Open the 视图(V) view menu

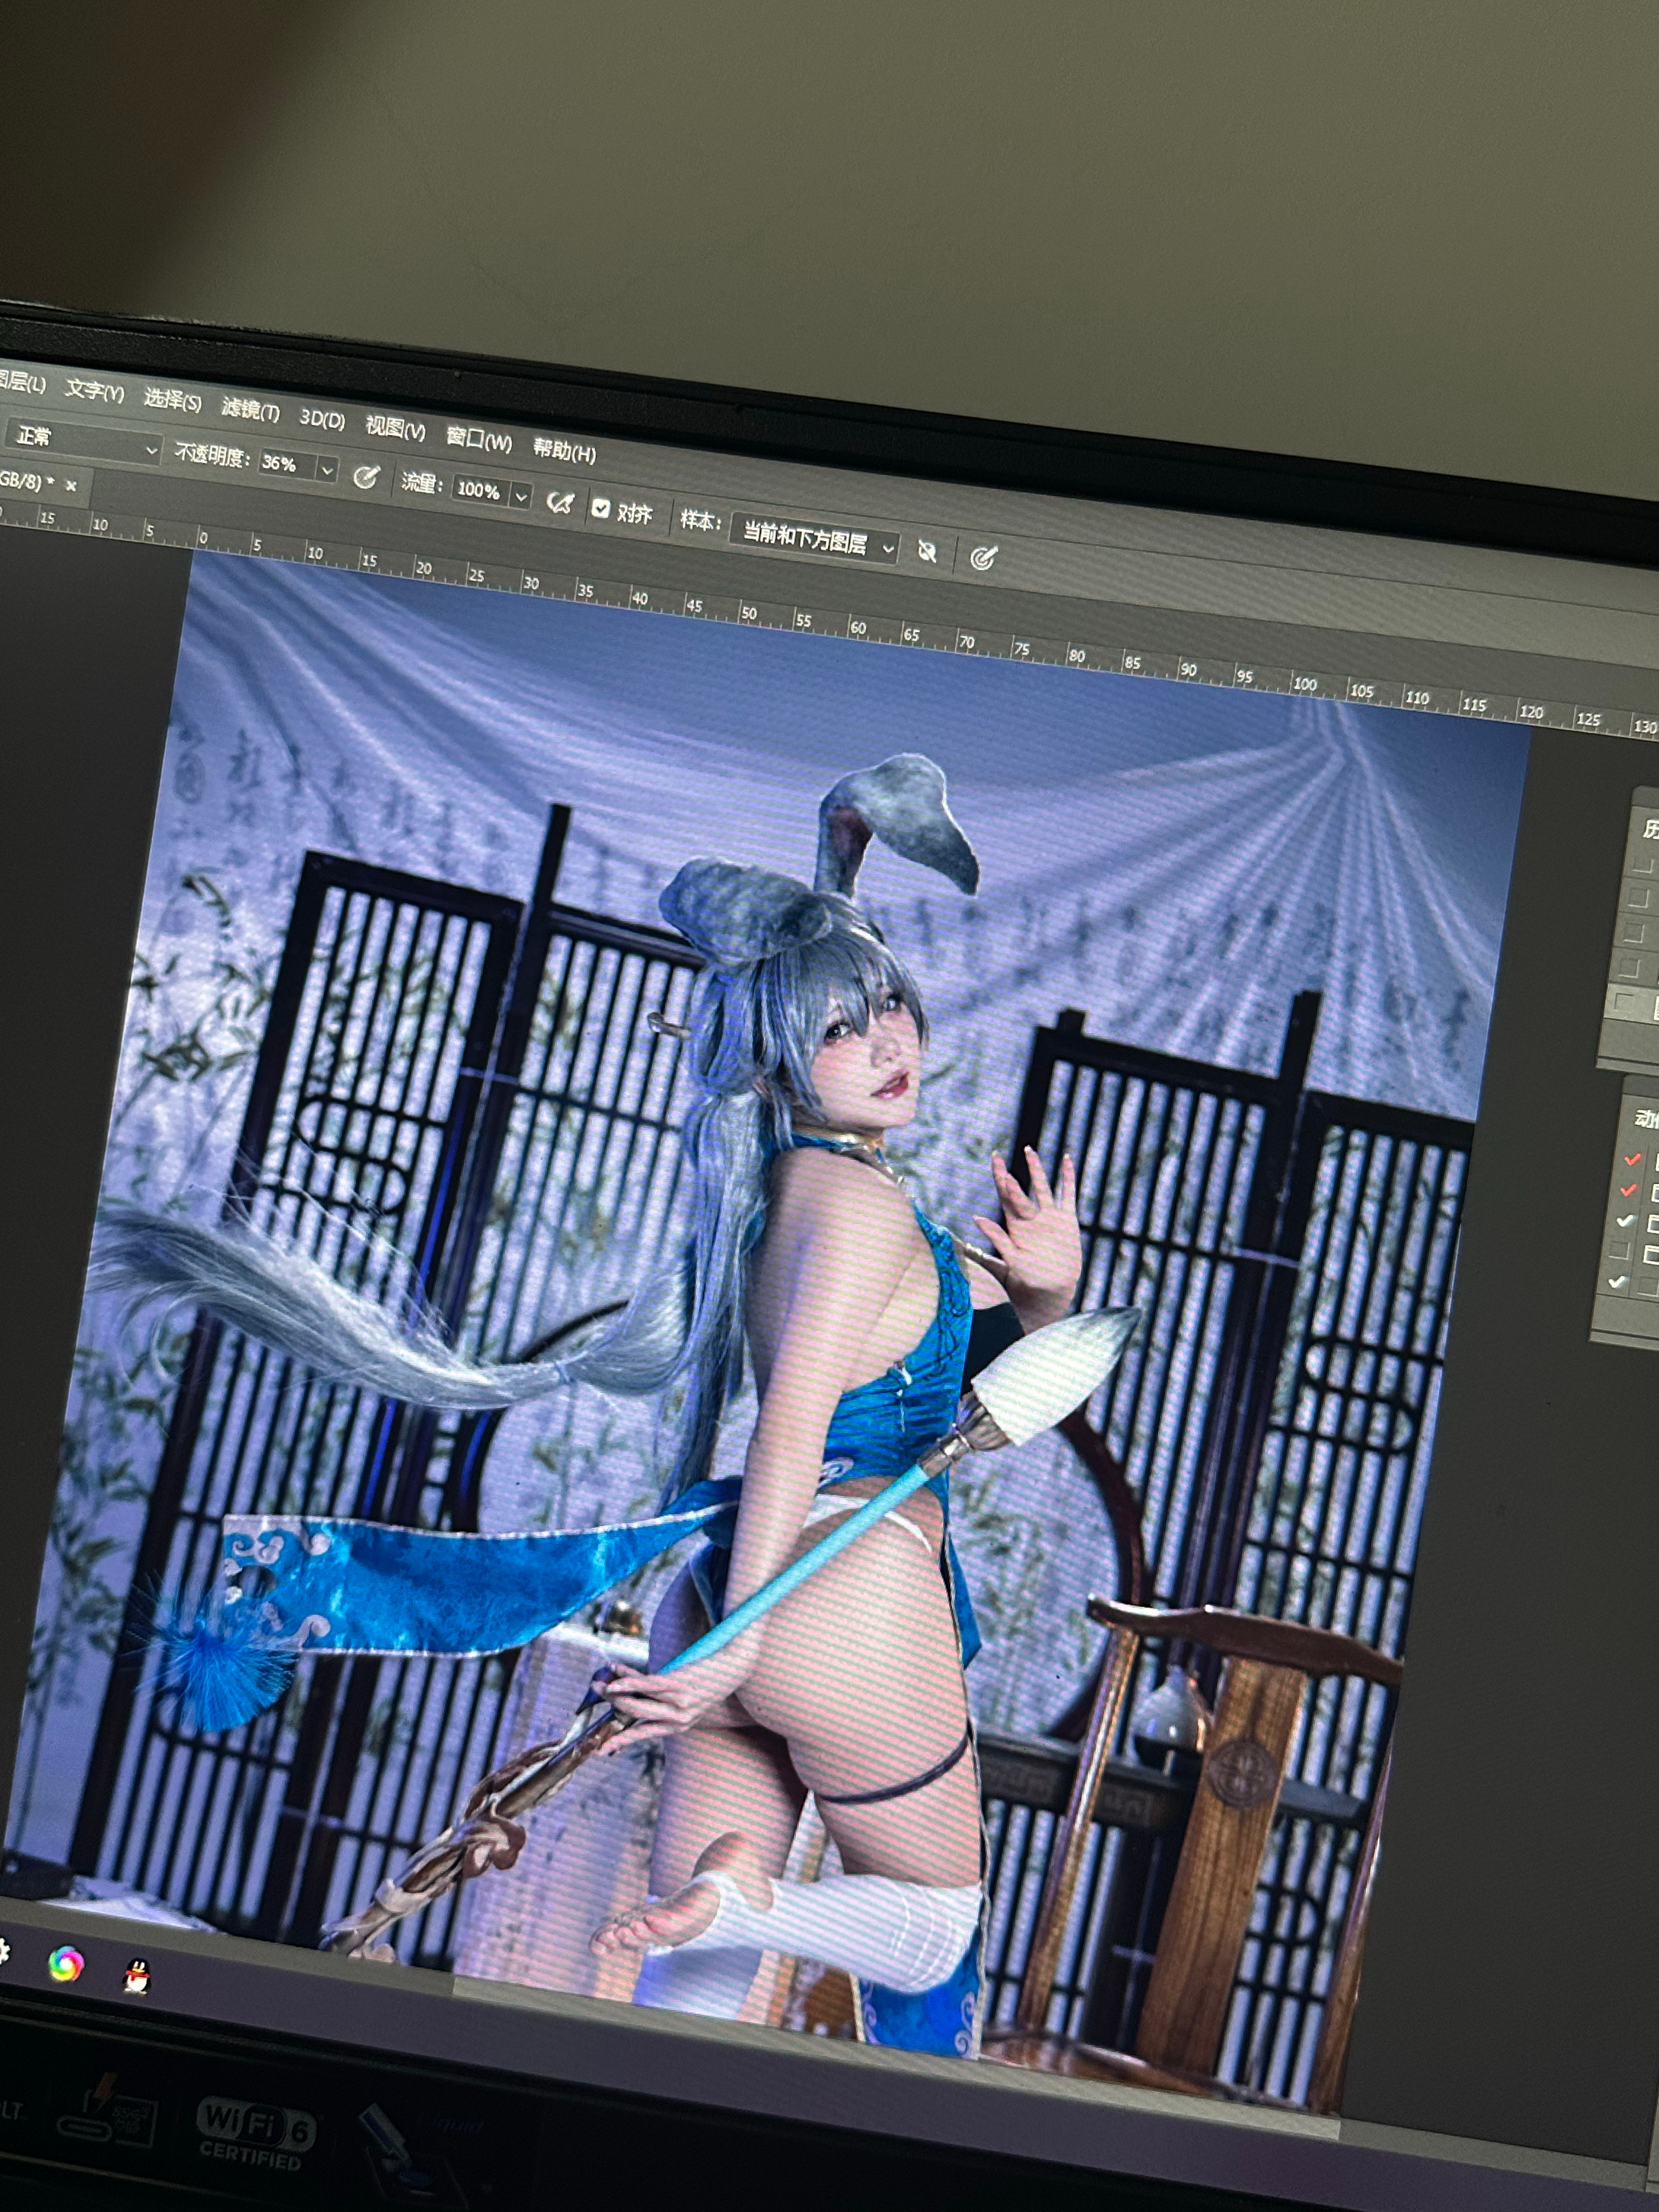pos(395,428)
